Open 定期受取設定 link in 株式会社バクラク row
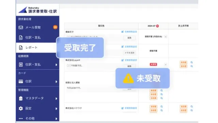The width and height of the screenshot is (218, 123). [x=131, y=108]
